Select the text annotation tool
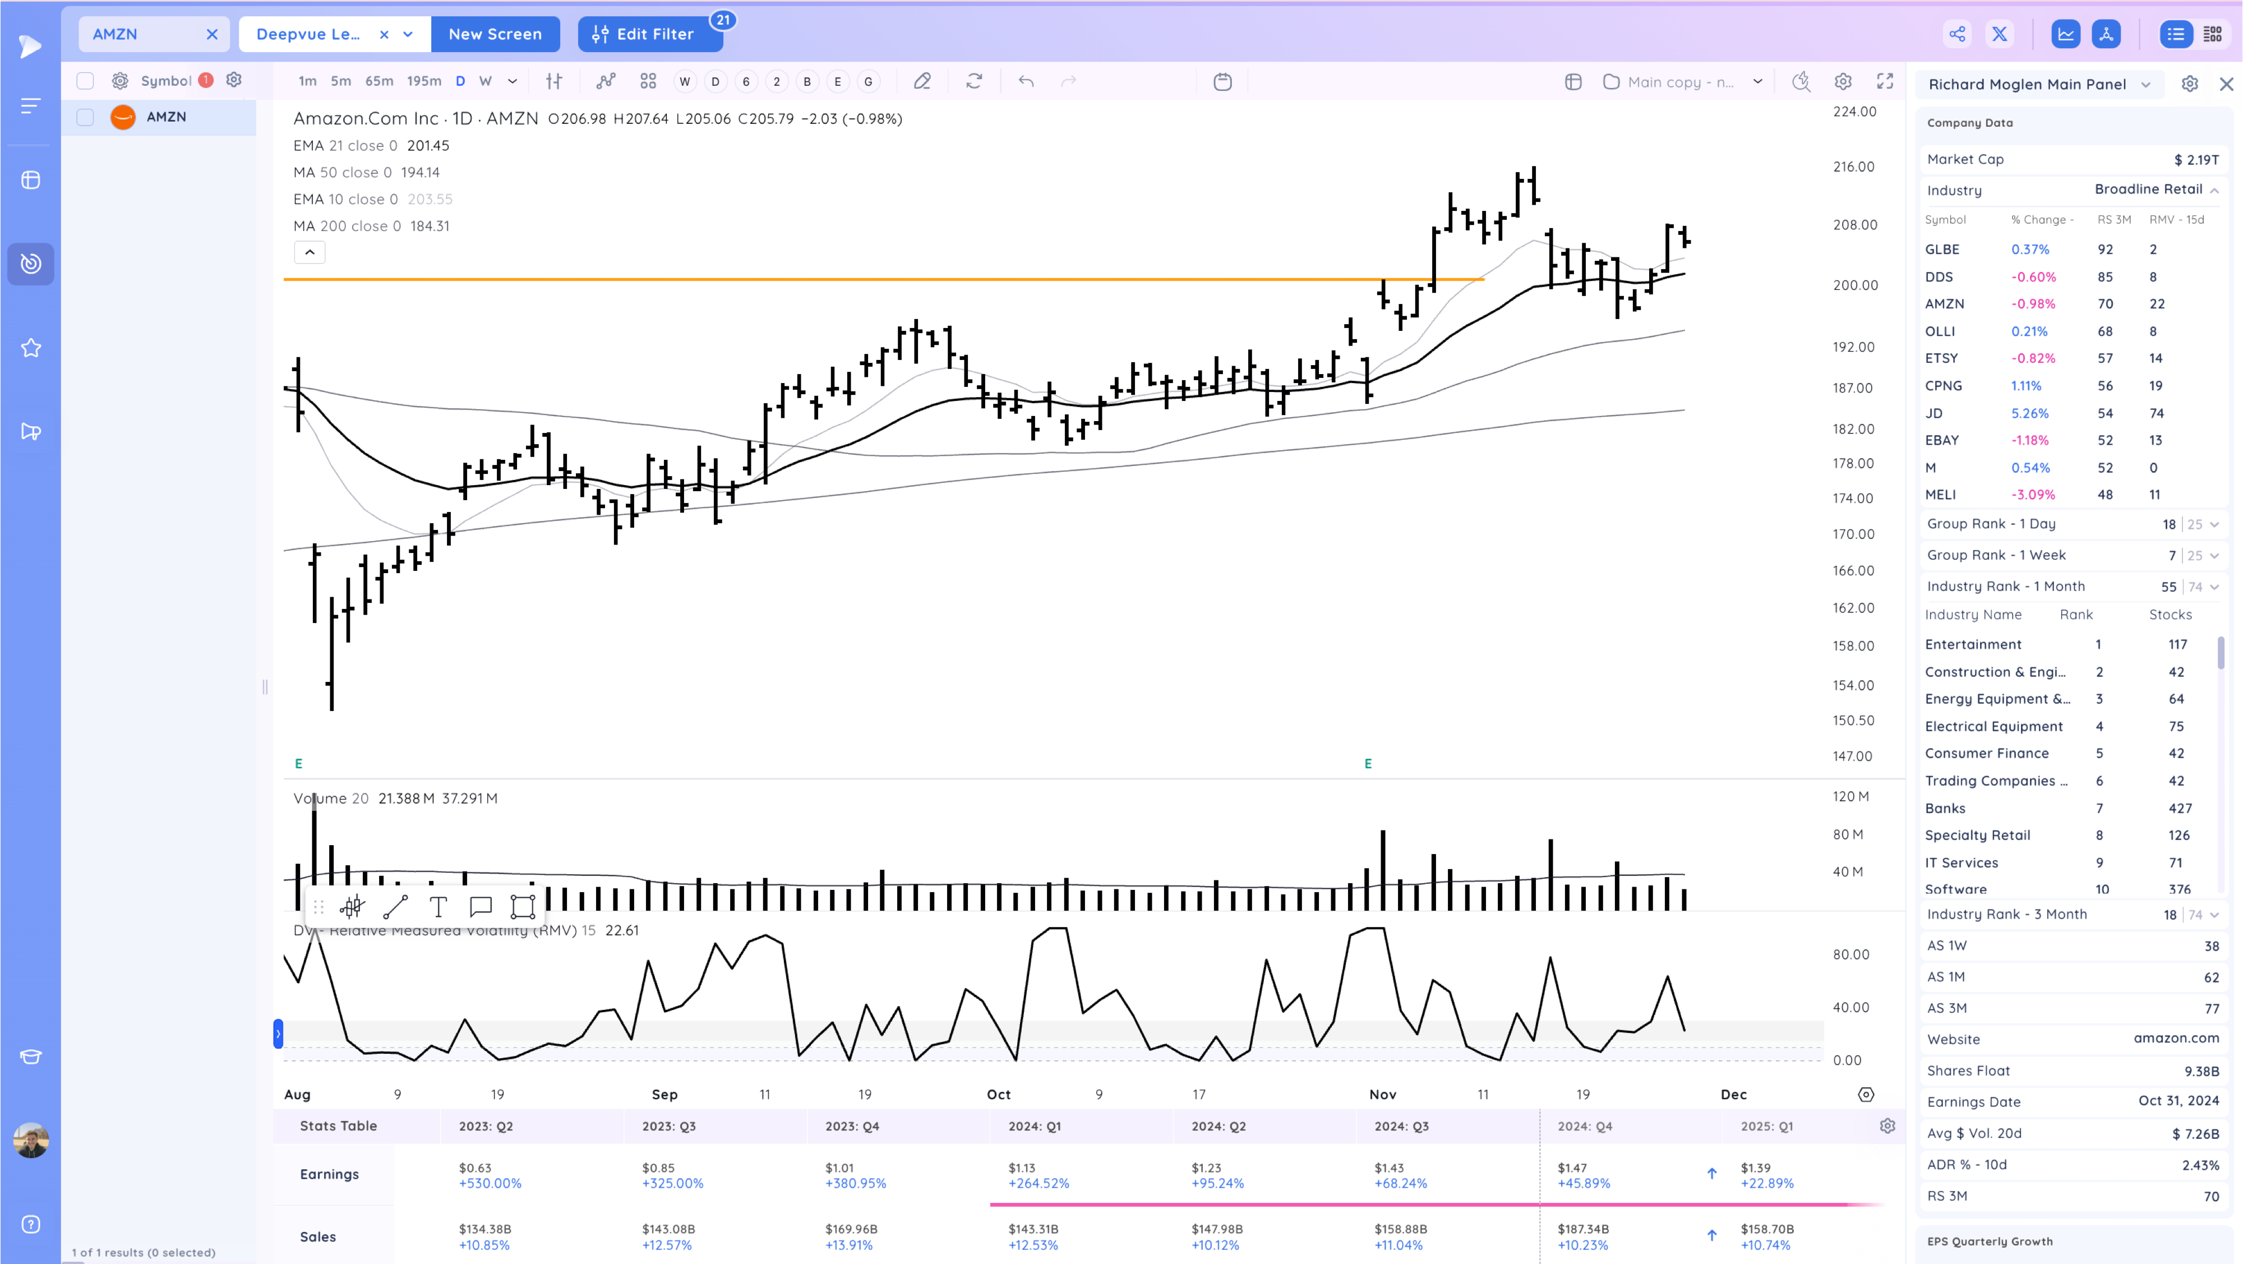Viewport: 2243px width, 1264px height. pyautogui.click(x=438, y=906)
